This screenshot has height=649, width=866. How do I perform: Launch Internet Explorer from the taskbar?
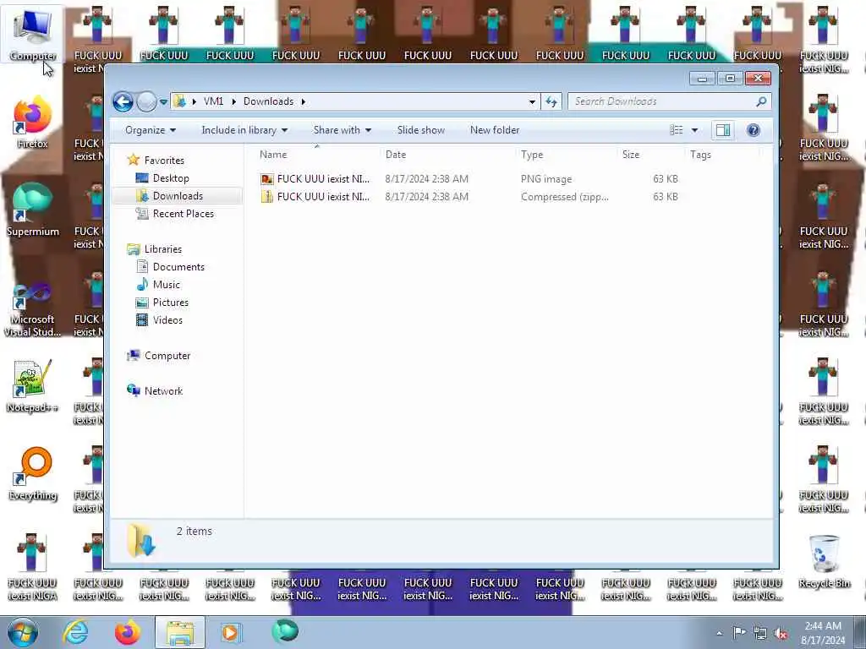[x=75, y=632]
